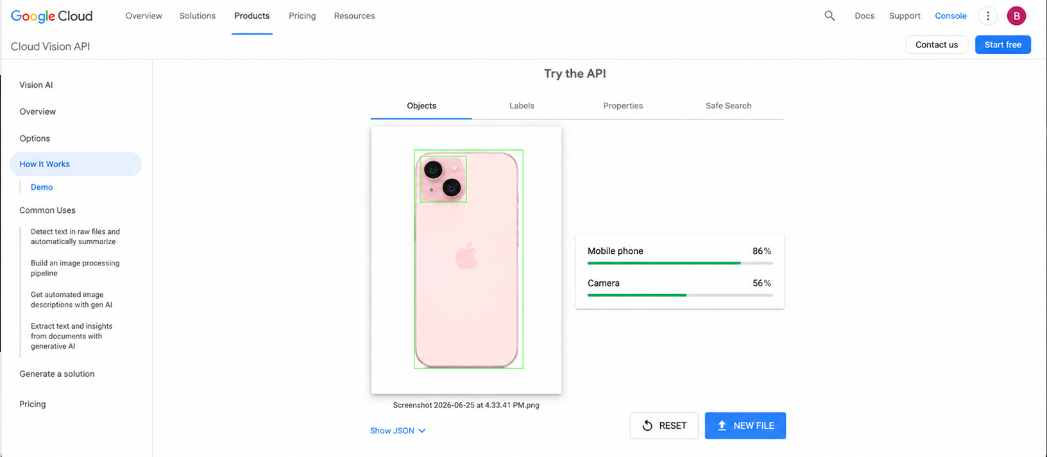Image resolution: width=1047 pixels, height=457 pixels.
Task: Click the Contact us button
Action: pyautogui.click(x=937, y=45)
